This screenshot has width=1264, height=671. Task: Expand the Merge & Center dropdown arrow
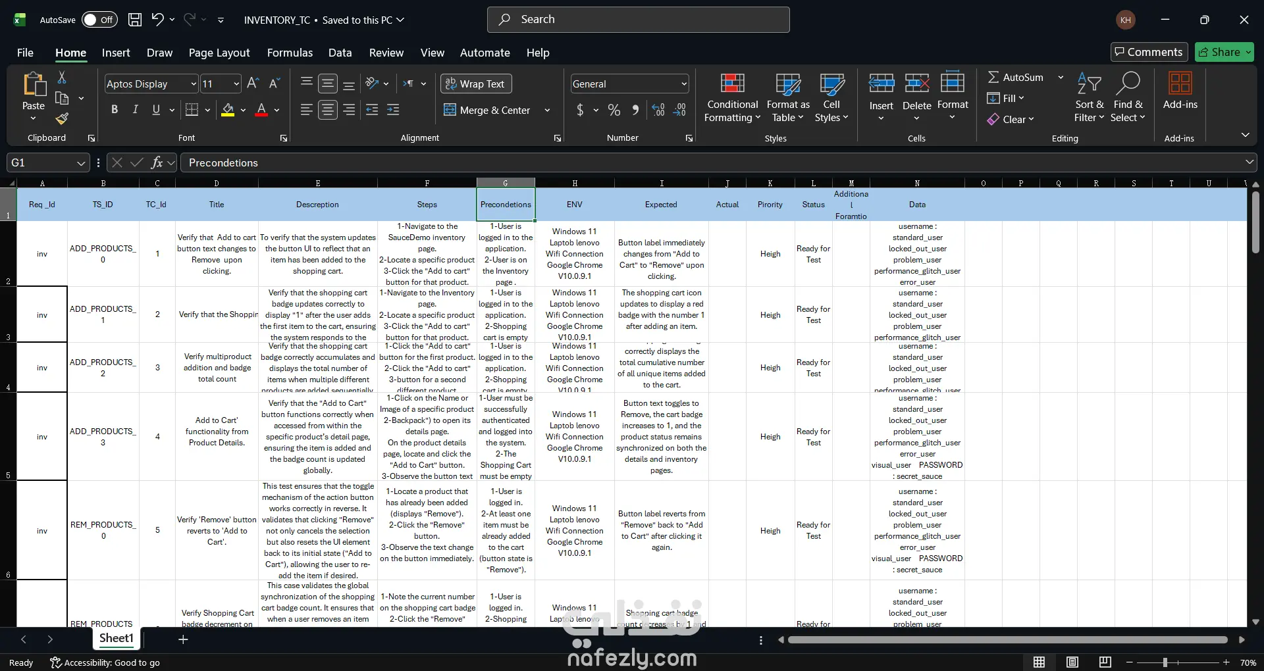pos(547,111)
